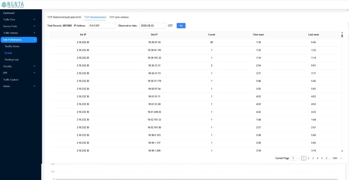This screenshot has height=180, width=349.
Task: Click destination IP 10.61.51.28
Action: coord(154,104)
